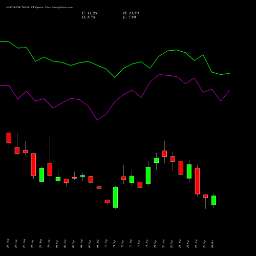The height and width of the screenshot is (256, 256).
Task: Click the 22 Sep date label
Action: pyautogui.click(x=163, y=244)
